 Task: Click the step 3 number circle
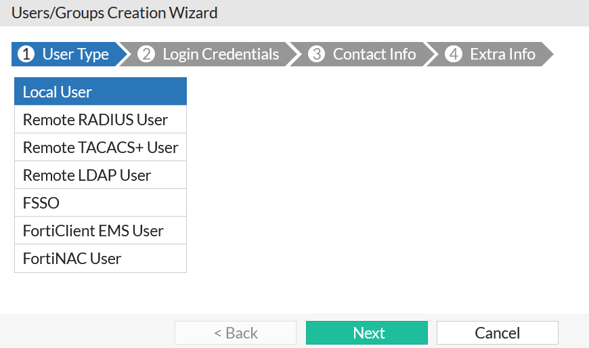tap(316, 55)
